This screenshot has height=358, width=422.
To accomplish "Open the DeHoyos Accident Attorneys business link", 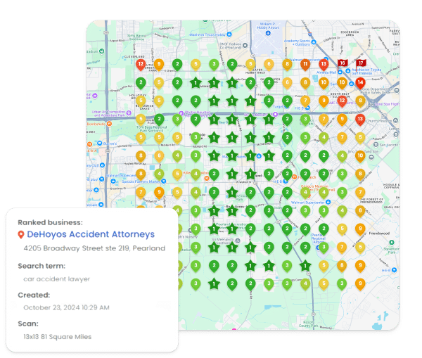I will coord(91,234).
